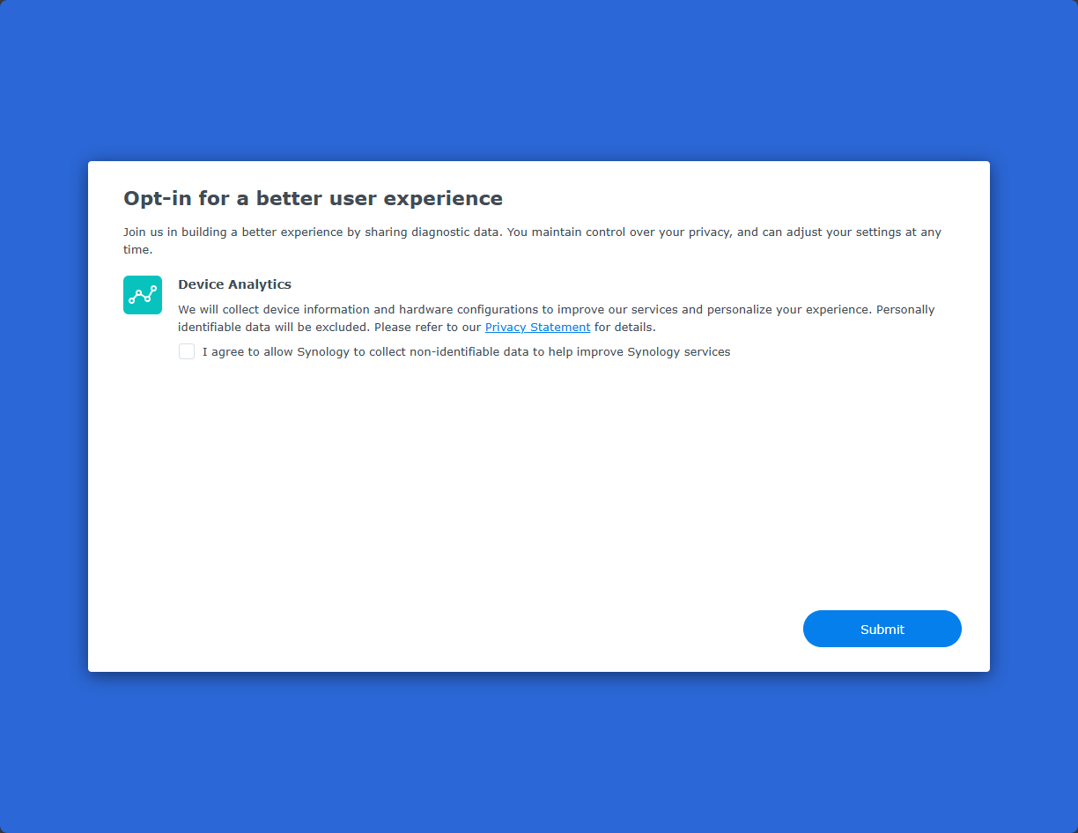The height and width of the screenshot is (833, 1078).
Task: Click the "Join us in building" intro paragraph
Action: [532, 232]
